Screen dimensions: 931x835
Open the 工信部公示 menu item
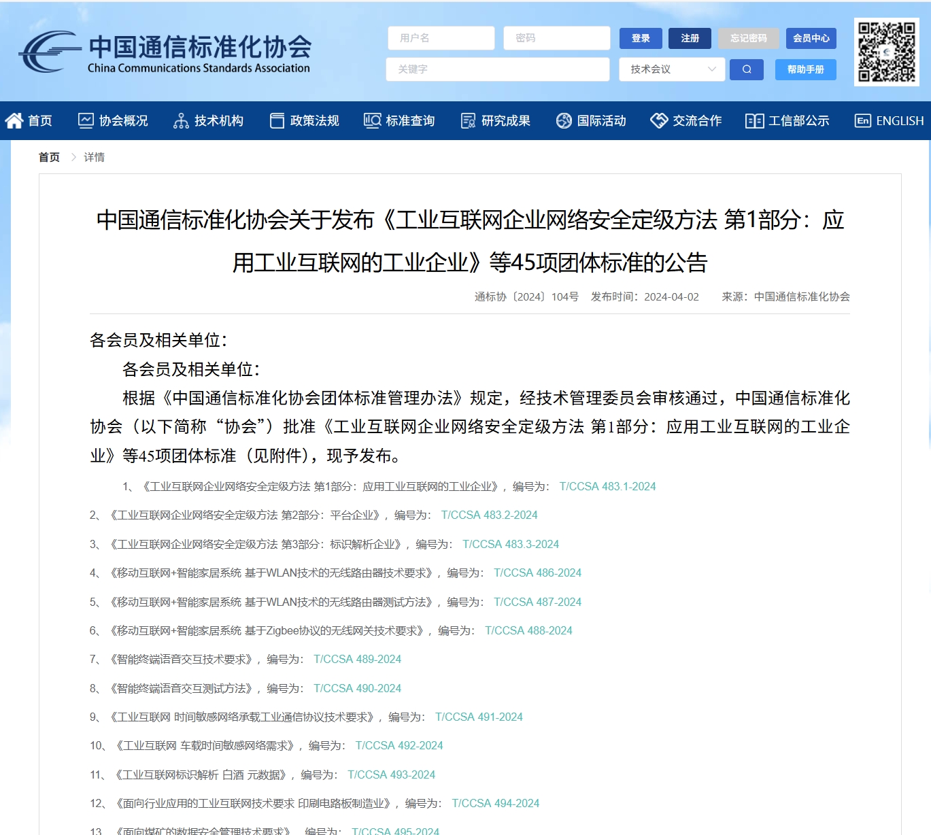(x=798, y=120)
